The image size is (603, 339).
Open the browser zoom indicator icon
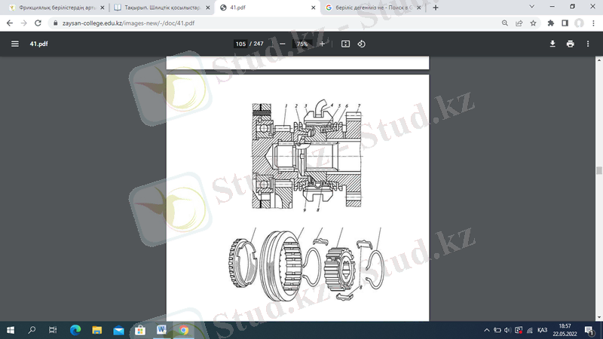(504, 23)
